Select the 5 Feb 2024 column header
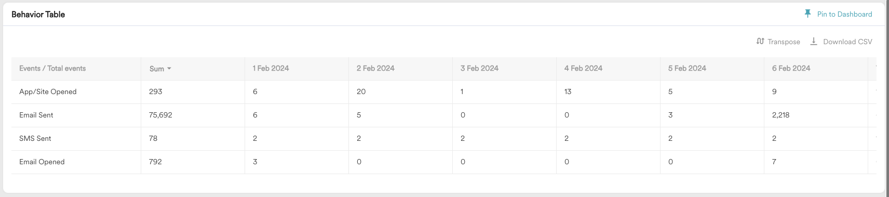This screenshot has width=889, height=197. 687,68
